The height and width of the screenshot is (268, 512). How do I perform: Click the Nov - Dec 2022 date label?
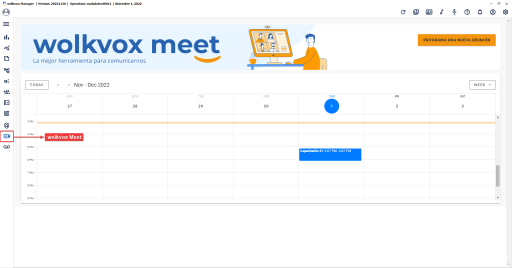(x=92, y=85)
